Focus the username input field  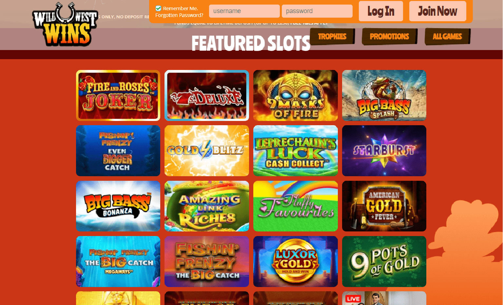244,11
